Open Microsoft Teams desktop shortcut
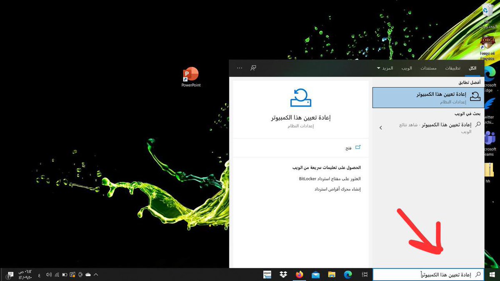Image resolution: width=500 pixels, height=281 pixels. pos(490,143)
